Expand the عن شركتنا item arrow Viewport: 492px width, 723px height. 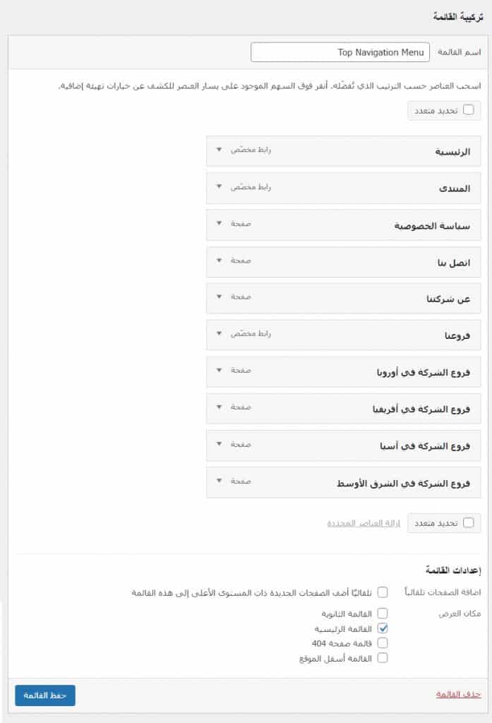(x=219, y=297)
